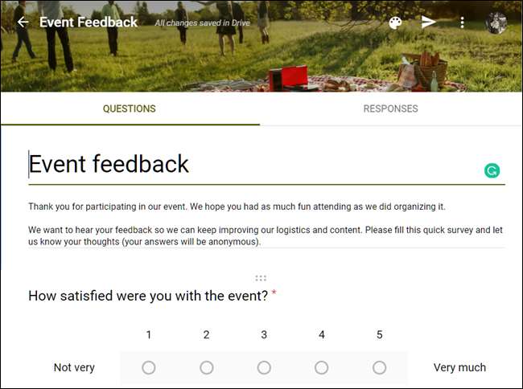Click the back arrow icon
The image size is (523, 389).
point(23,22)
